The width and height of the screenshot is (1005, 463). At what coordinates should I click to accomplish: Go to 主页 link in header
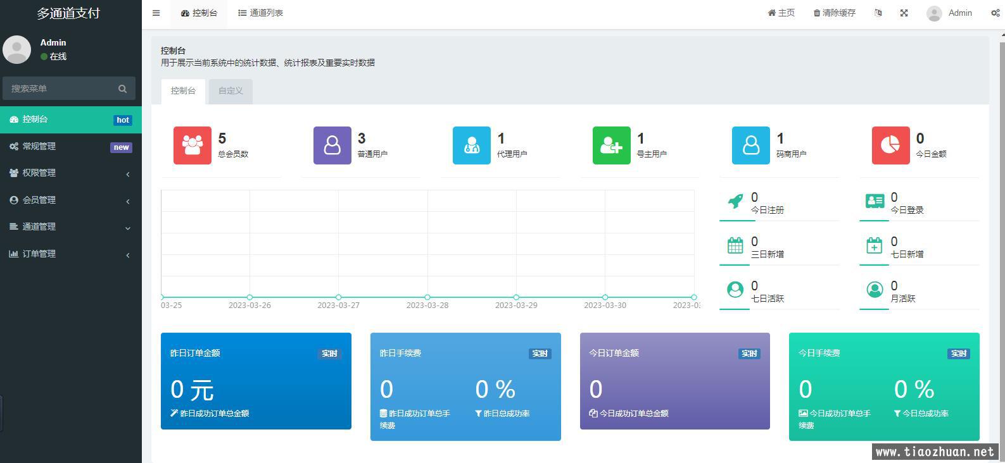point(781,13)
